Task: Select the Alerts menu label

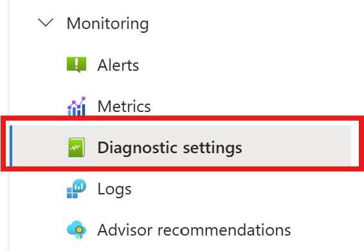Action: tap(118, 65)
